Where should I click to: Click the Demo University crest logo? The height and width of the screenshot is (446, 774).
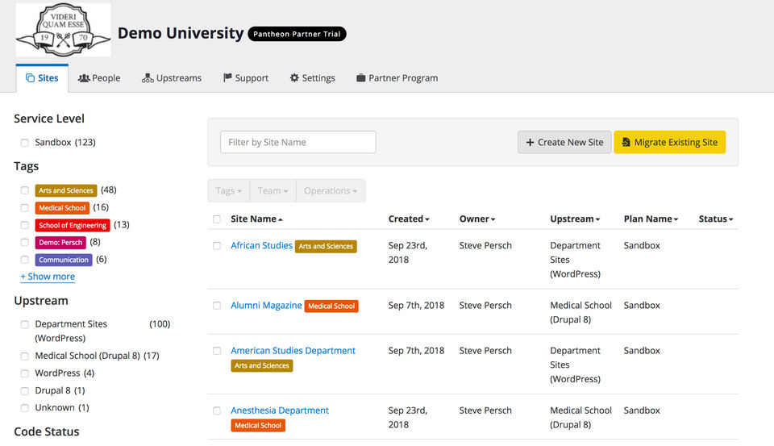[63, 30]
